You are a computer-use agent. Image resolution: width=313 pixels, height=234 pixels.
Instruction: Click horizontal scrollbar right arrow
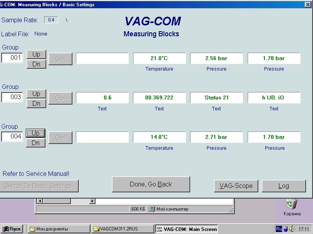(x=92, y=201)
